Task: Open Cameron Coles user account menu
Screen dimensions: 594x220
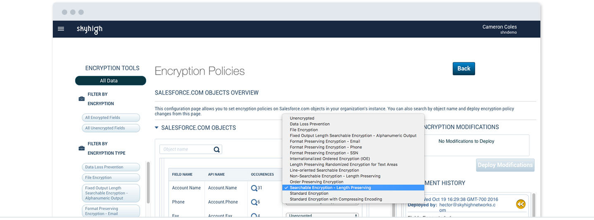Action: click(x=500, y=29)
